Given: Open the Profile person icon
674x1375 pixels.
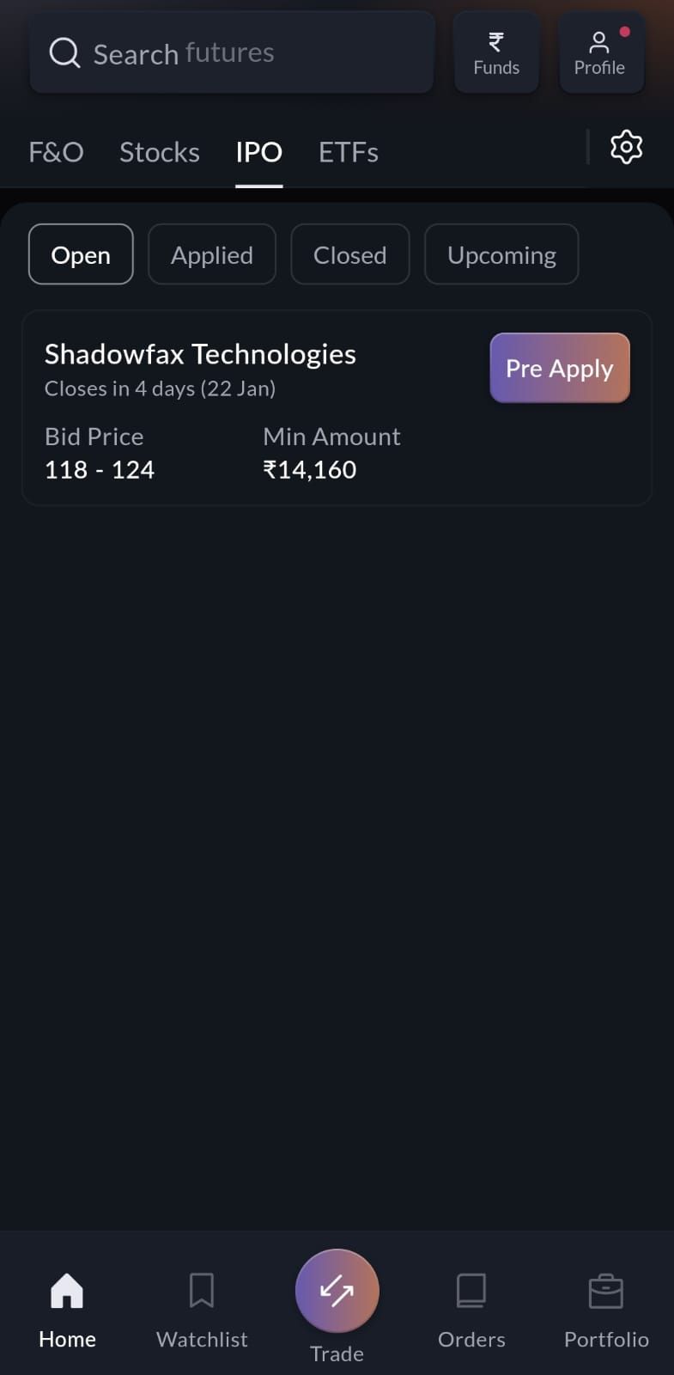Looking at the screenshot, I should point(599,42).
